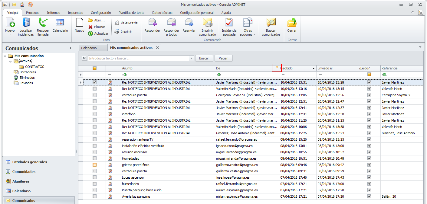This screenshot has height=204, width=427.
Task: Open Incidencia asociada icon
Action: coord(229,23)
